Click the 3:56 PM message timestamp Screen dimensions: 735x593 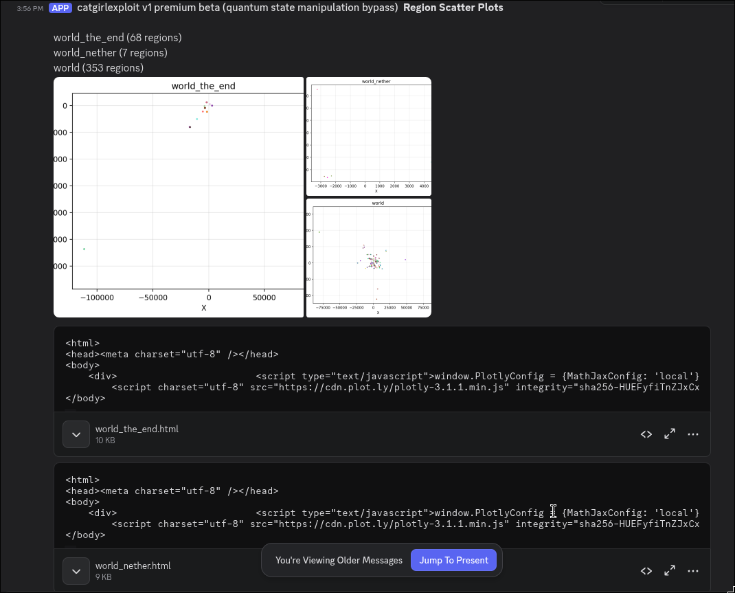[x=29, y=8]
